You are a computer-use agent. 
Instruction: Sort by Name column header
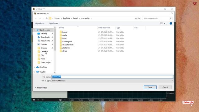[62, 28]
